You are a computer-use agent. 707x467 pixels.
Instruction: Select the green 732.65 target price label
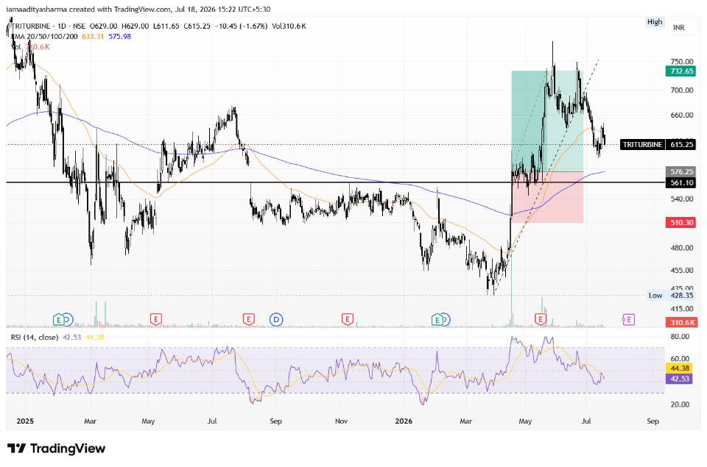681,71
